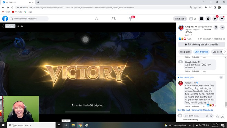The height and width of the screenshot is (128, 227).
Task: Click the Tìm bạn bè button
Action: [180, 19]
